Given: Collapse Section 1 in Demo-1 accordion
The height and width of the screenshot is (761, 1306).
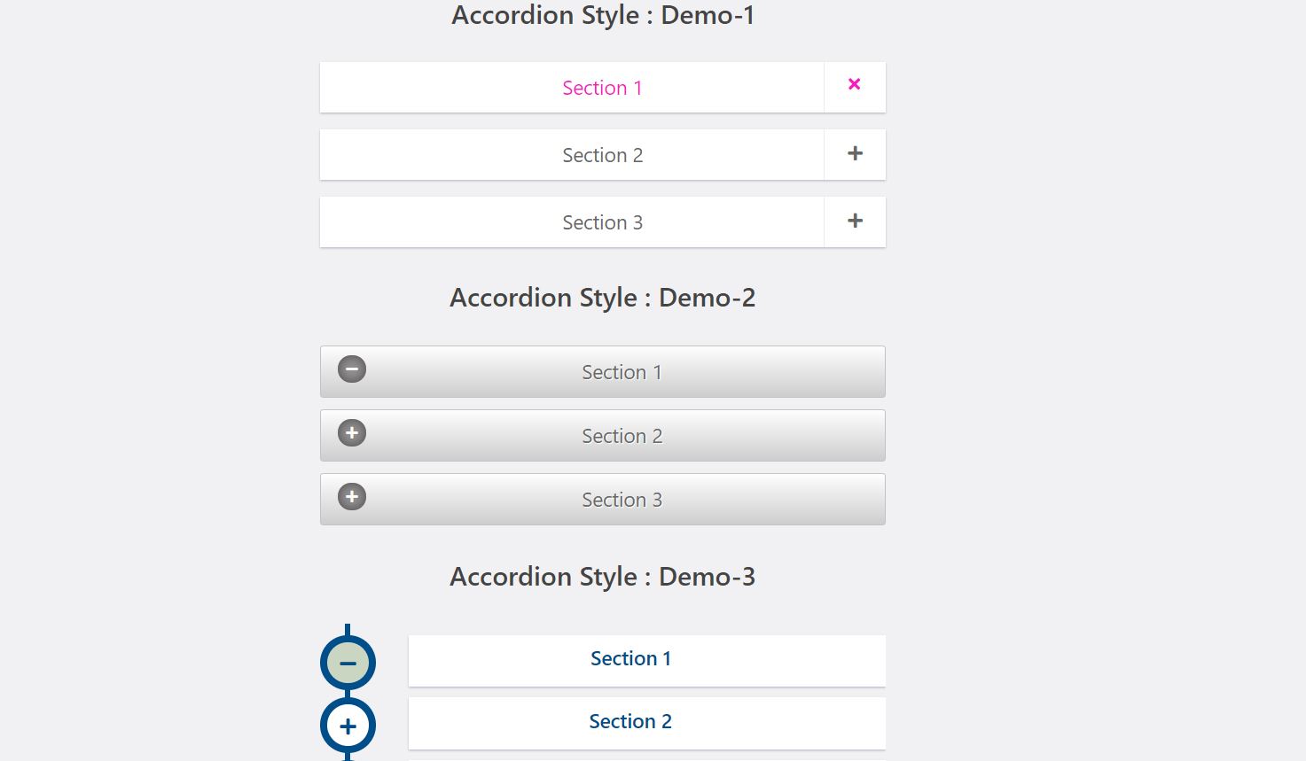Looking at the screenshot, I should tap(572, 88).
